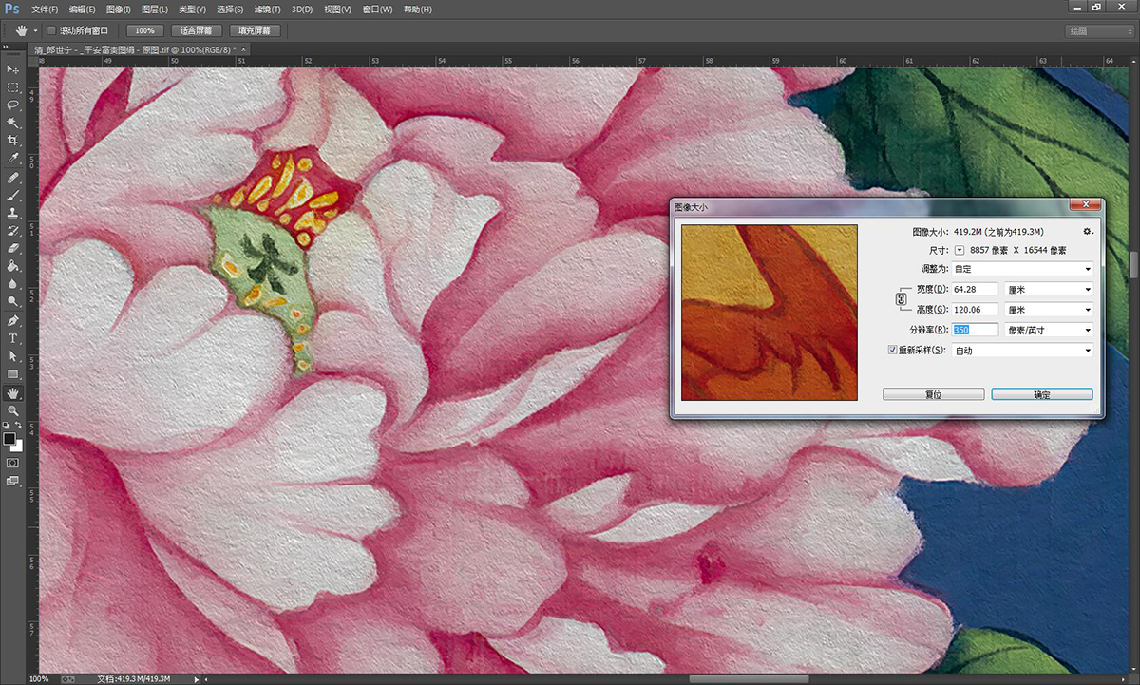Open the status bar info arrow
Image resolution: width=1140 pixels, height=685 pixels.
(197, 679)
